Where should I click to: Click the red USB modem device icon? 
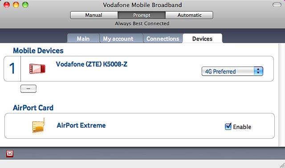[37, 69]
